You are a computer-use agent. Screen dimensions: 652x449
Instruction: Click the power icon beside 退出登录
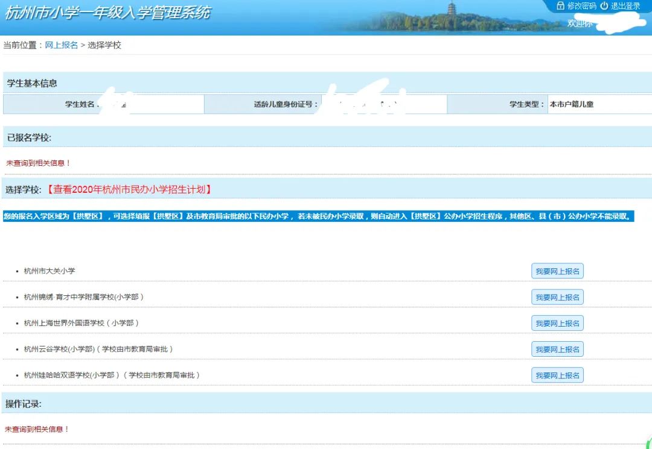click(x=604, y=6)
